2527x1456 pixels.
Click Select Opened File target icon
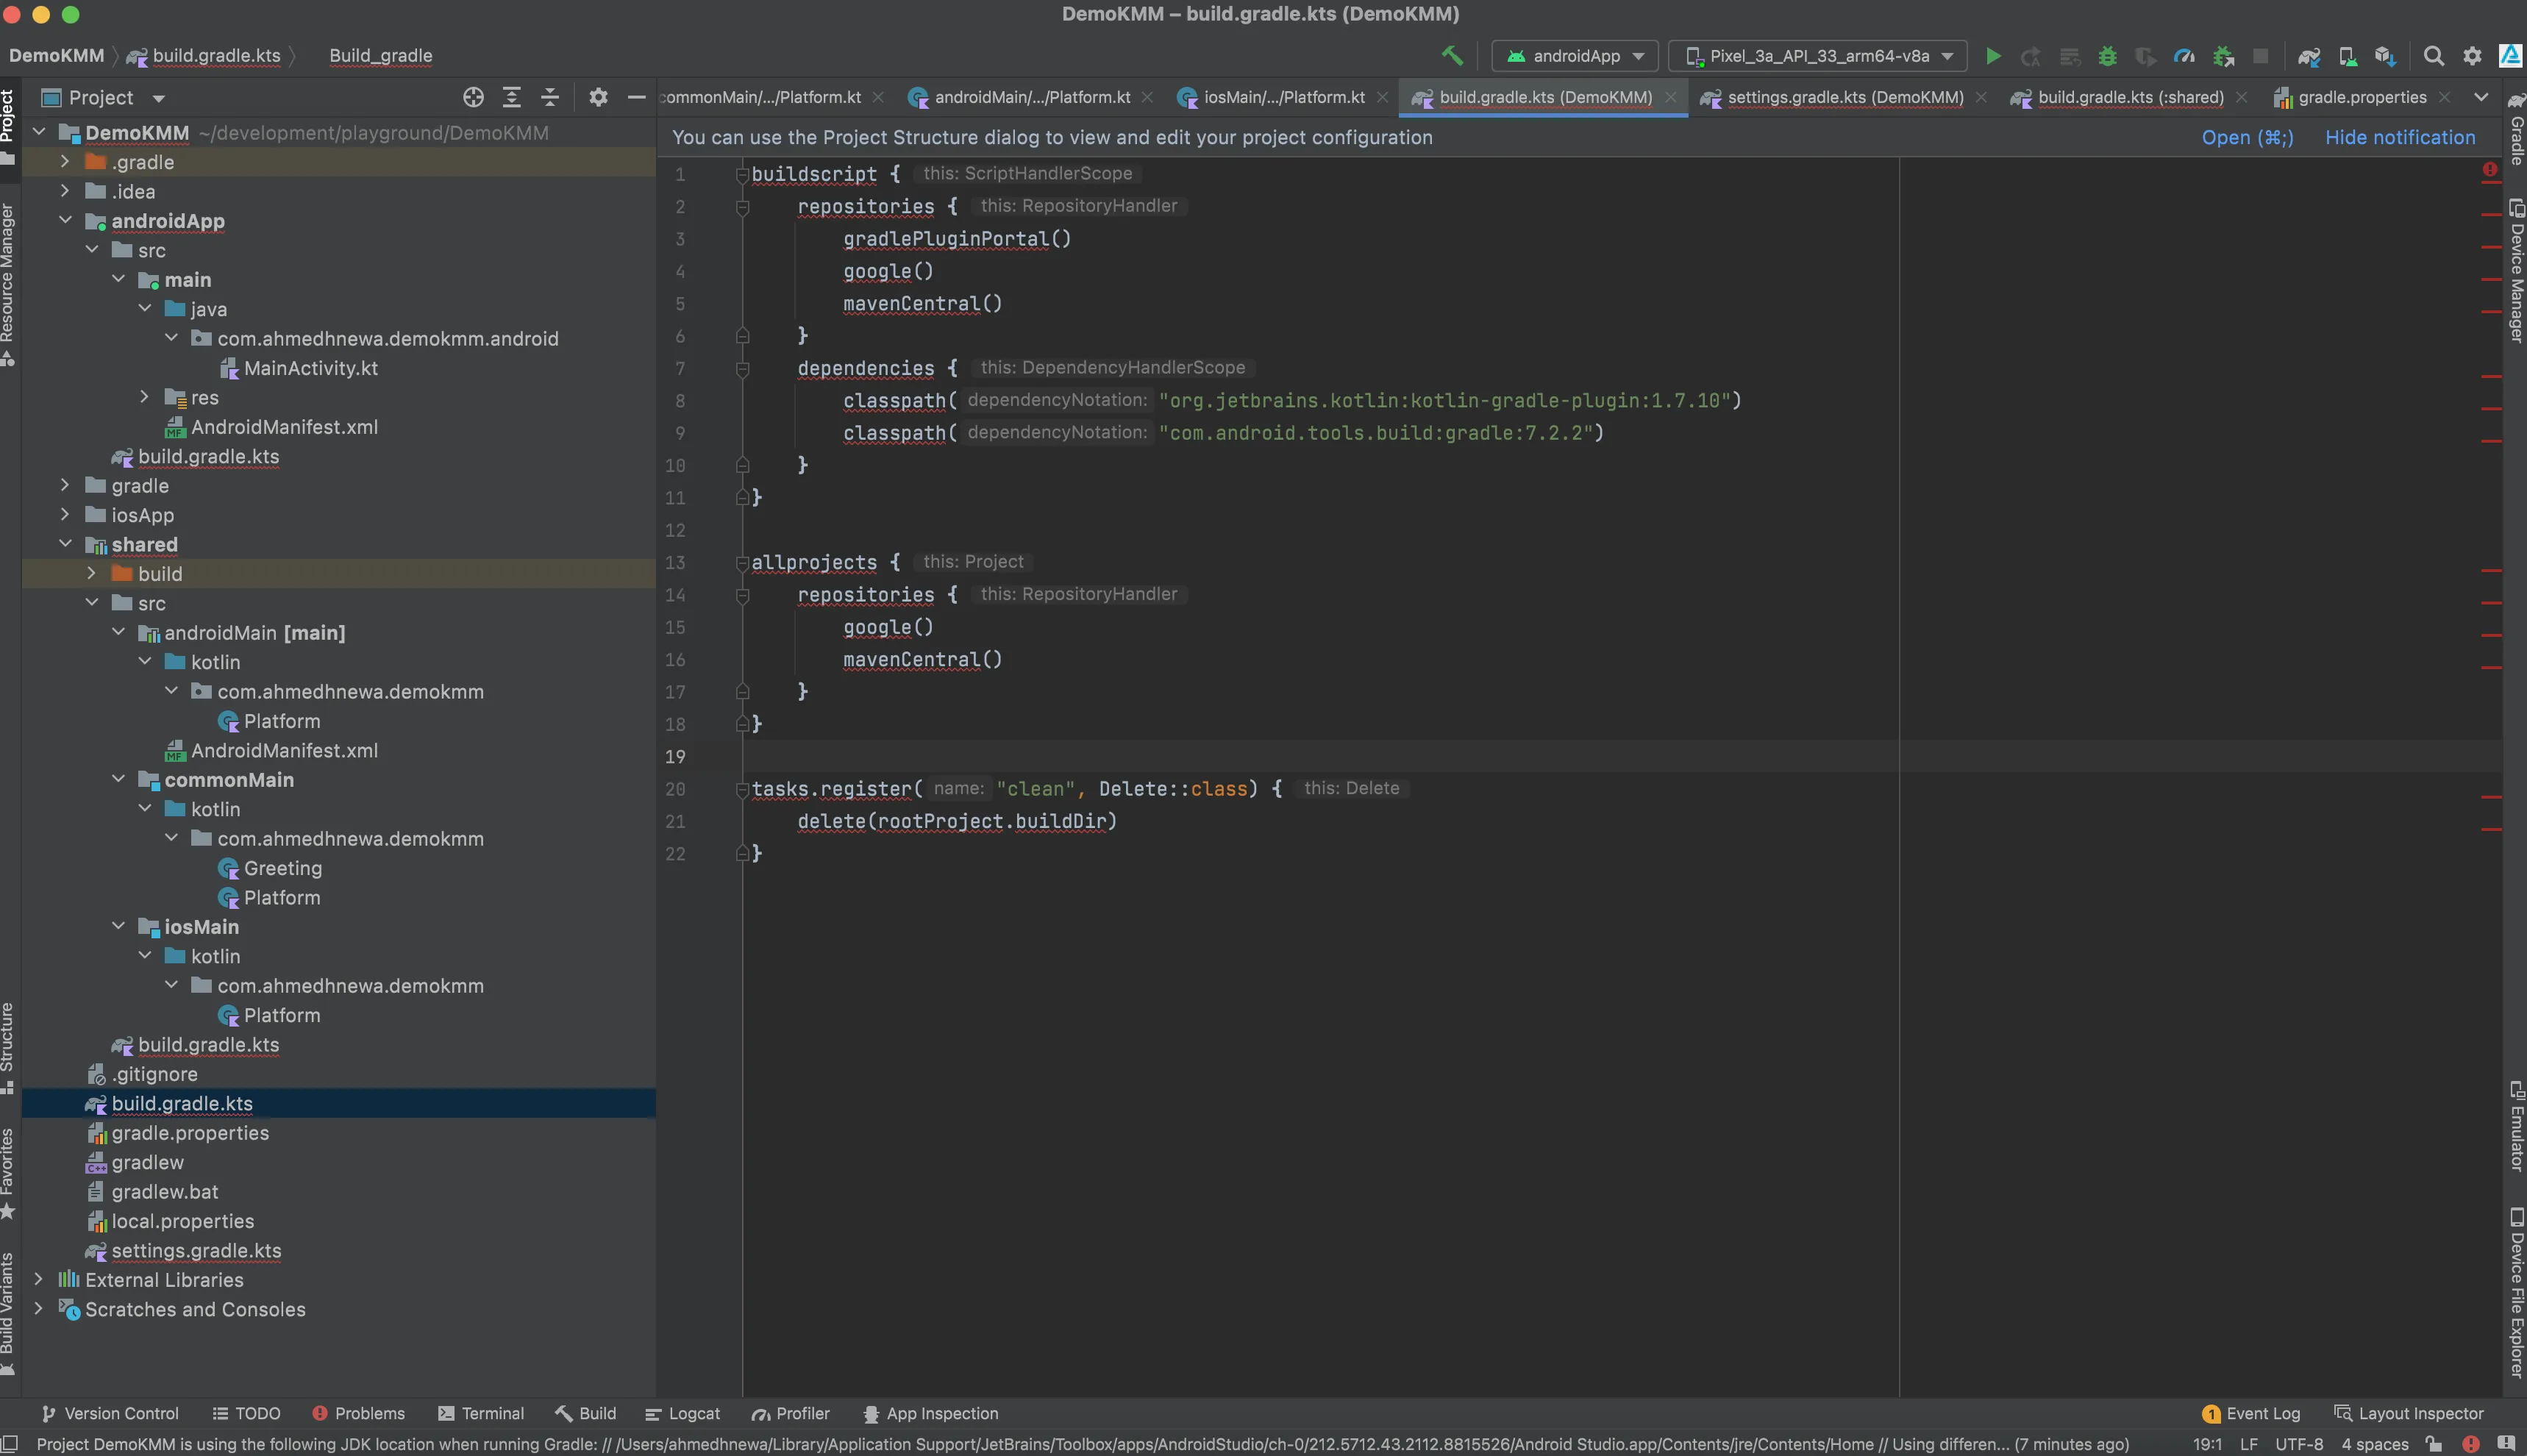tap(473, 97)
